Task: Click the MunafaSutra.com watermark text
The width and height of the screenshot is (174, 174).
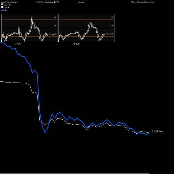Action: pyautogui.click(x=145, y=2)
